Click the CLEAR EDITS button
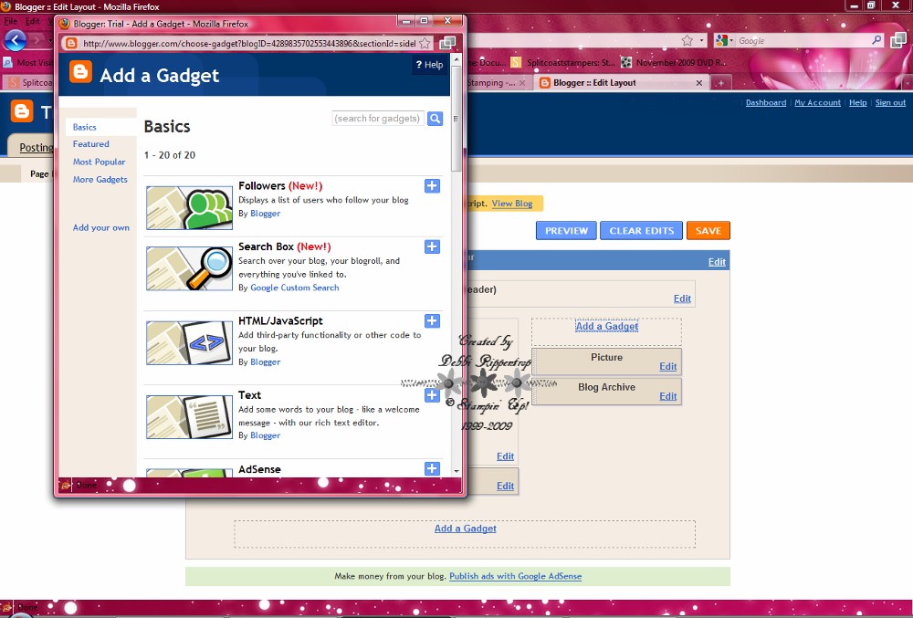913x618 pixels. (x=642, y=230)
